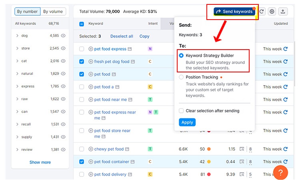
Task: Expand the dog keyword group
Action: [x=17, y=36]
